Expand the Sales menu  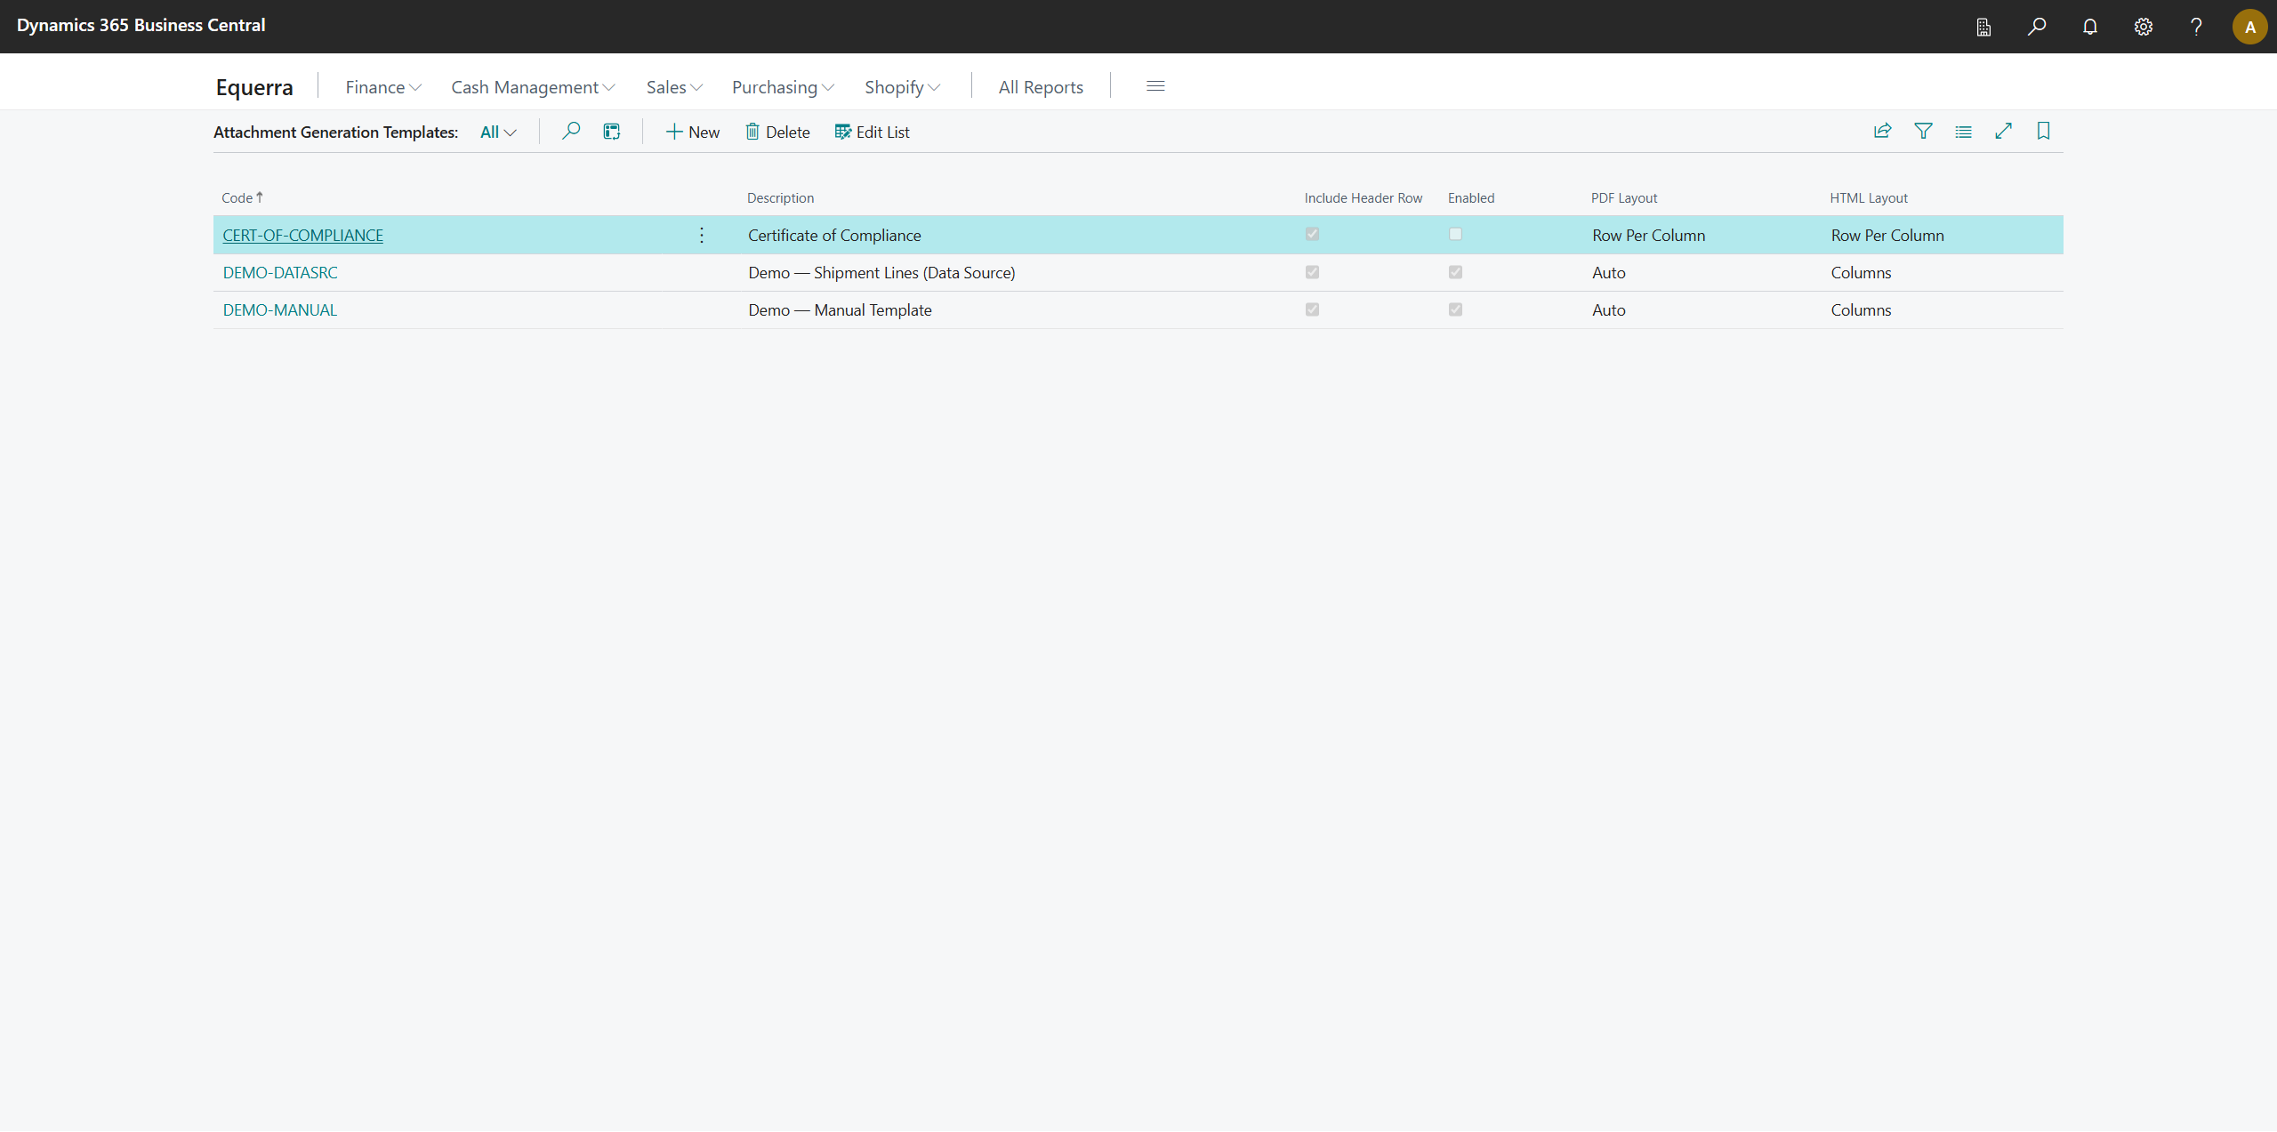(674, 87)
